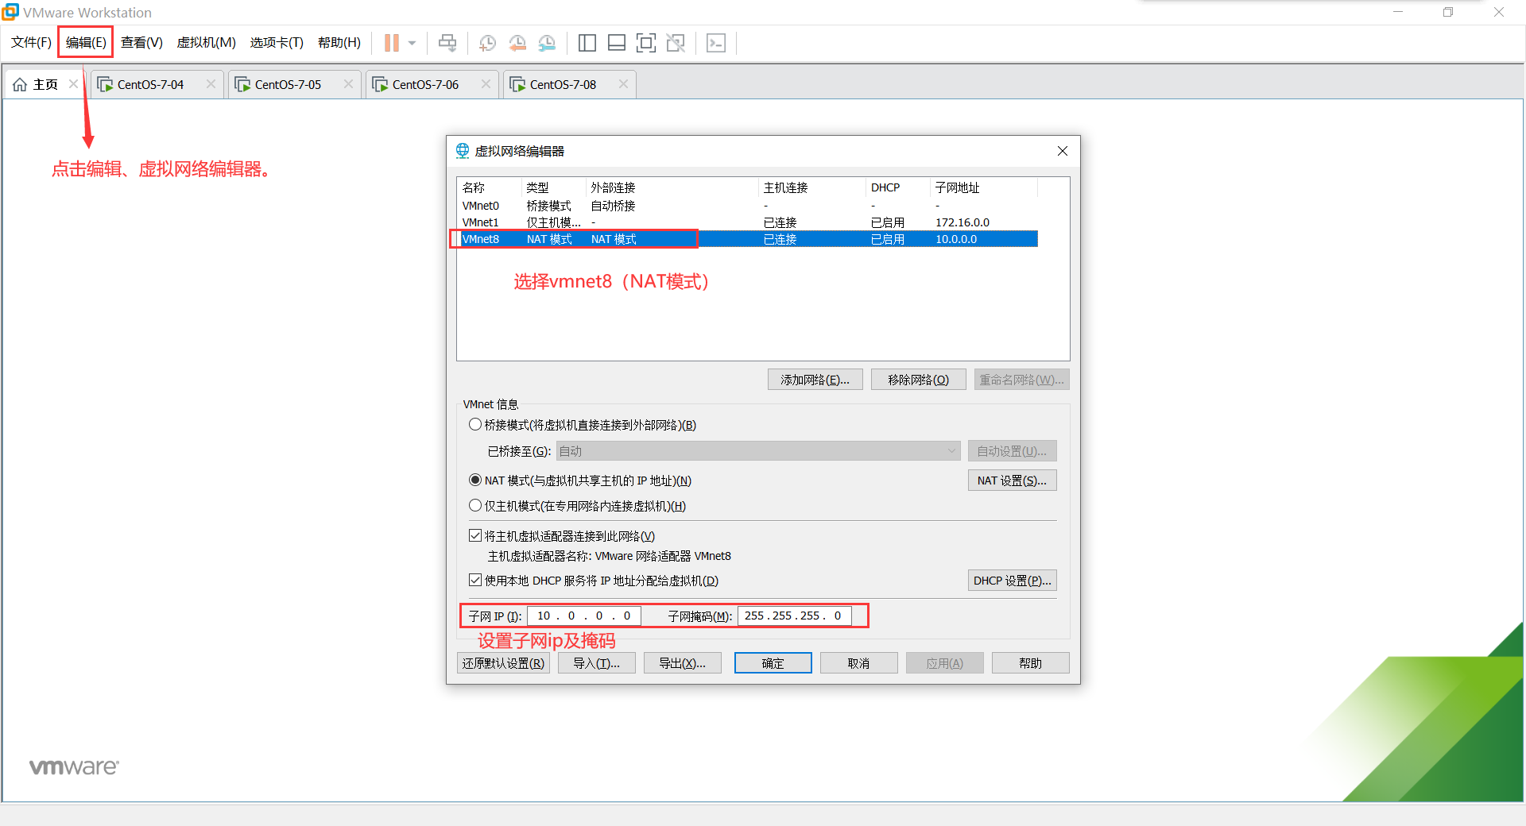Click the 移除网络(O) button

[x=918, y=380]
